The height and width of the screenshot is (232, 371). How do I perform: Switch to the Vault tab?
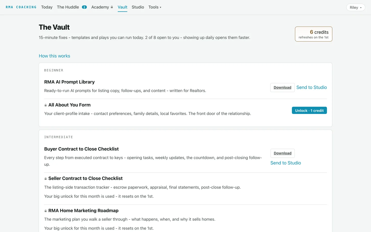point(122,7)
